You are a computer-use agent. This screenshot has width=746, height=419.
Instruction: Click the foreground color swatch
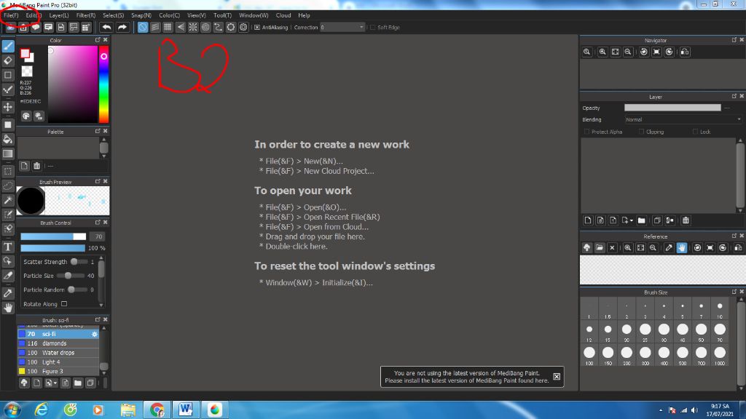25,54
